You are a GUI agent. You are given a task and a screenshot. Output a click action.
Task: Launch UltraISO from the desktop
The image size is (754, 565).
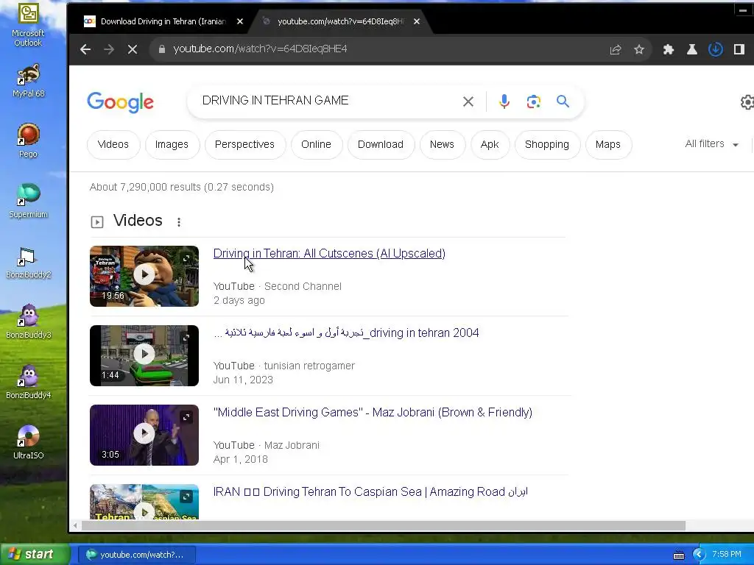(x=28, y=442)
